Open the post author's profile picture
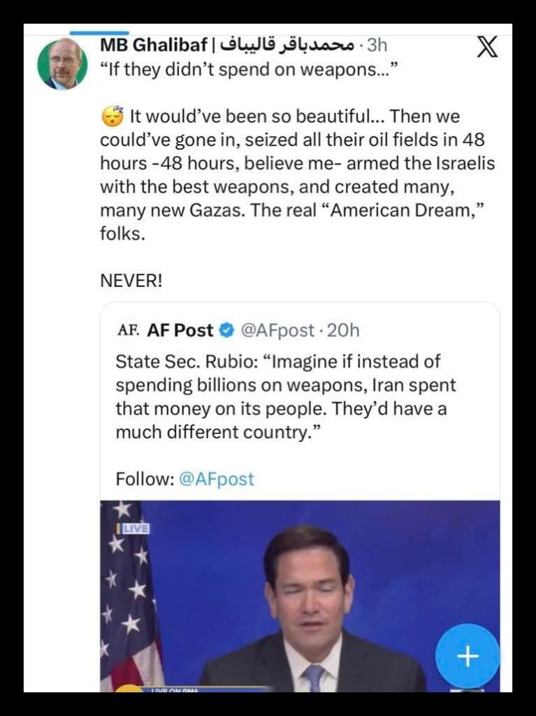536x716 pixels. (62, 64)
